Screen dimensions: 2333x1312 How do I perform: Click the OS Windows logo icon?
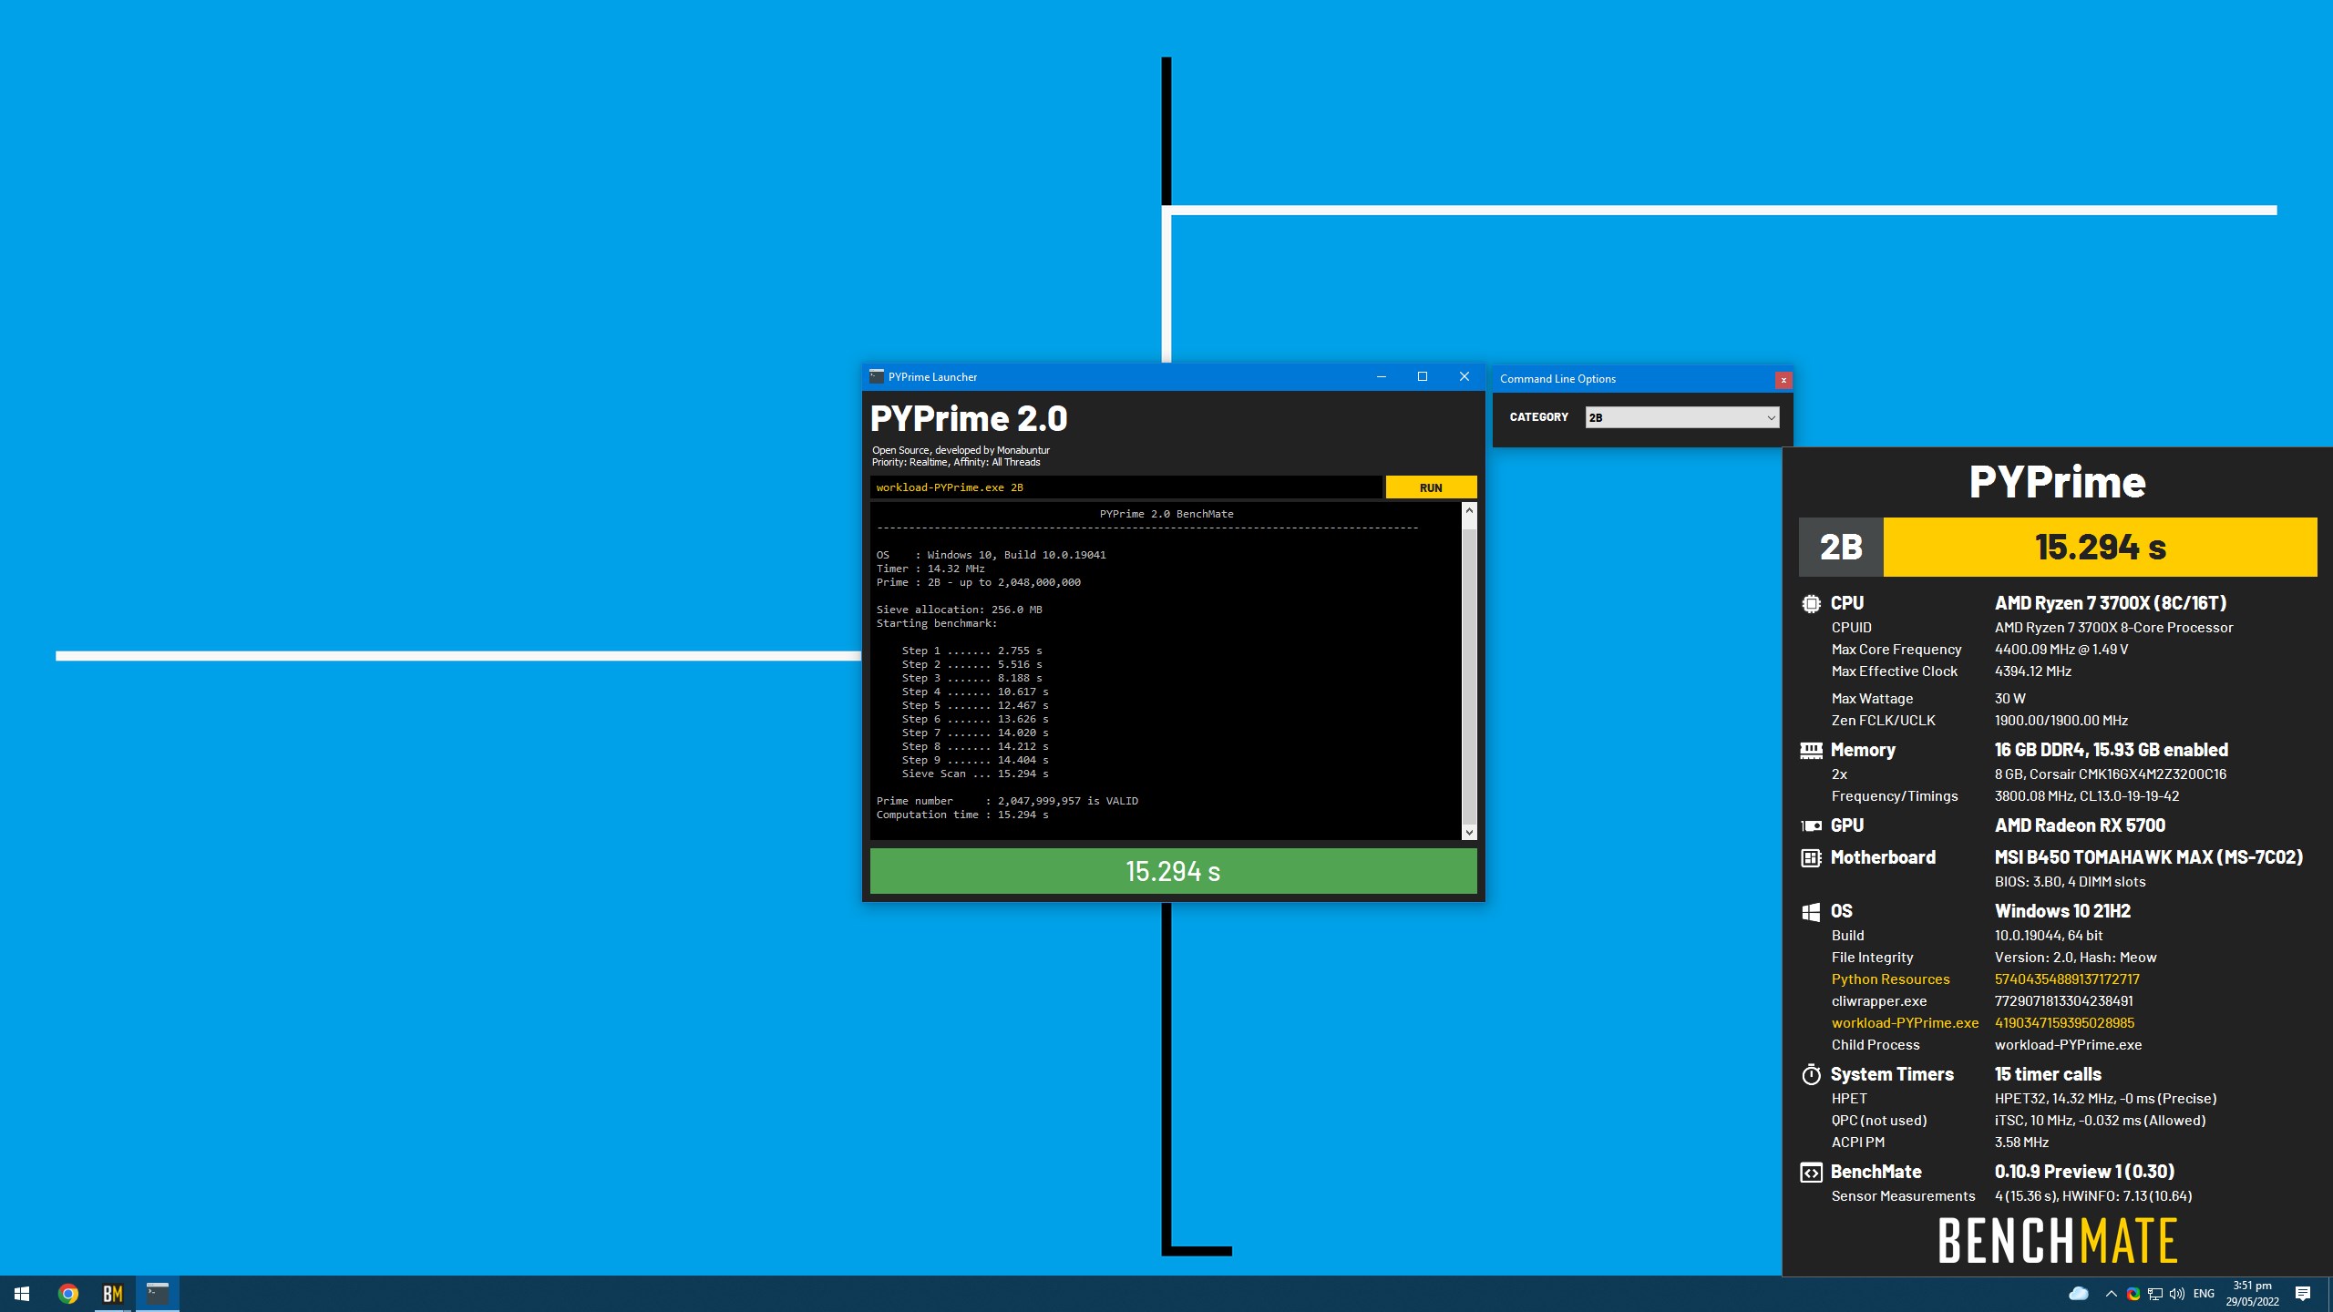[x=1811, y=911]
